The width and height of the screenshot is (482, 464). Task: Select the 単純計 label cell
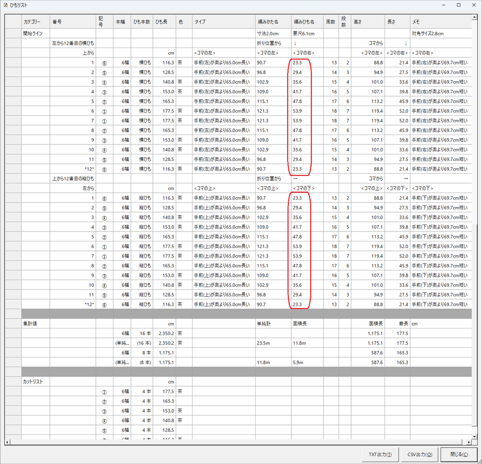coord(273,324)
